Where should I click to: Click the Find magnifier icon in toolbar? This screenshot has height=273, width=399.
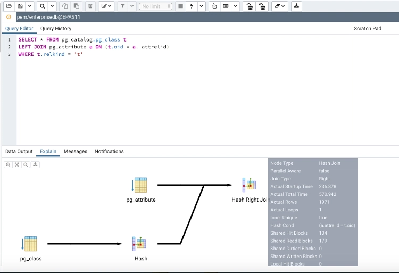(43, 6)
